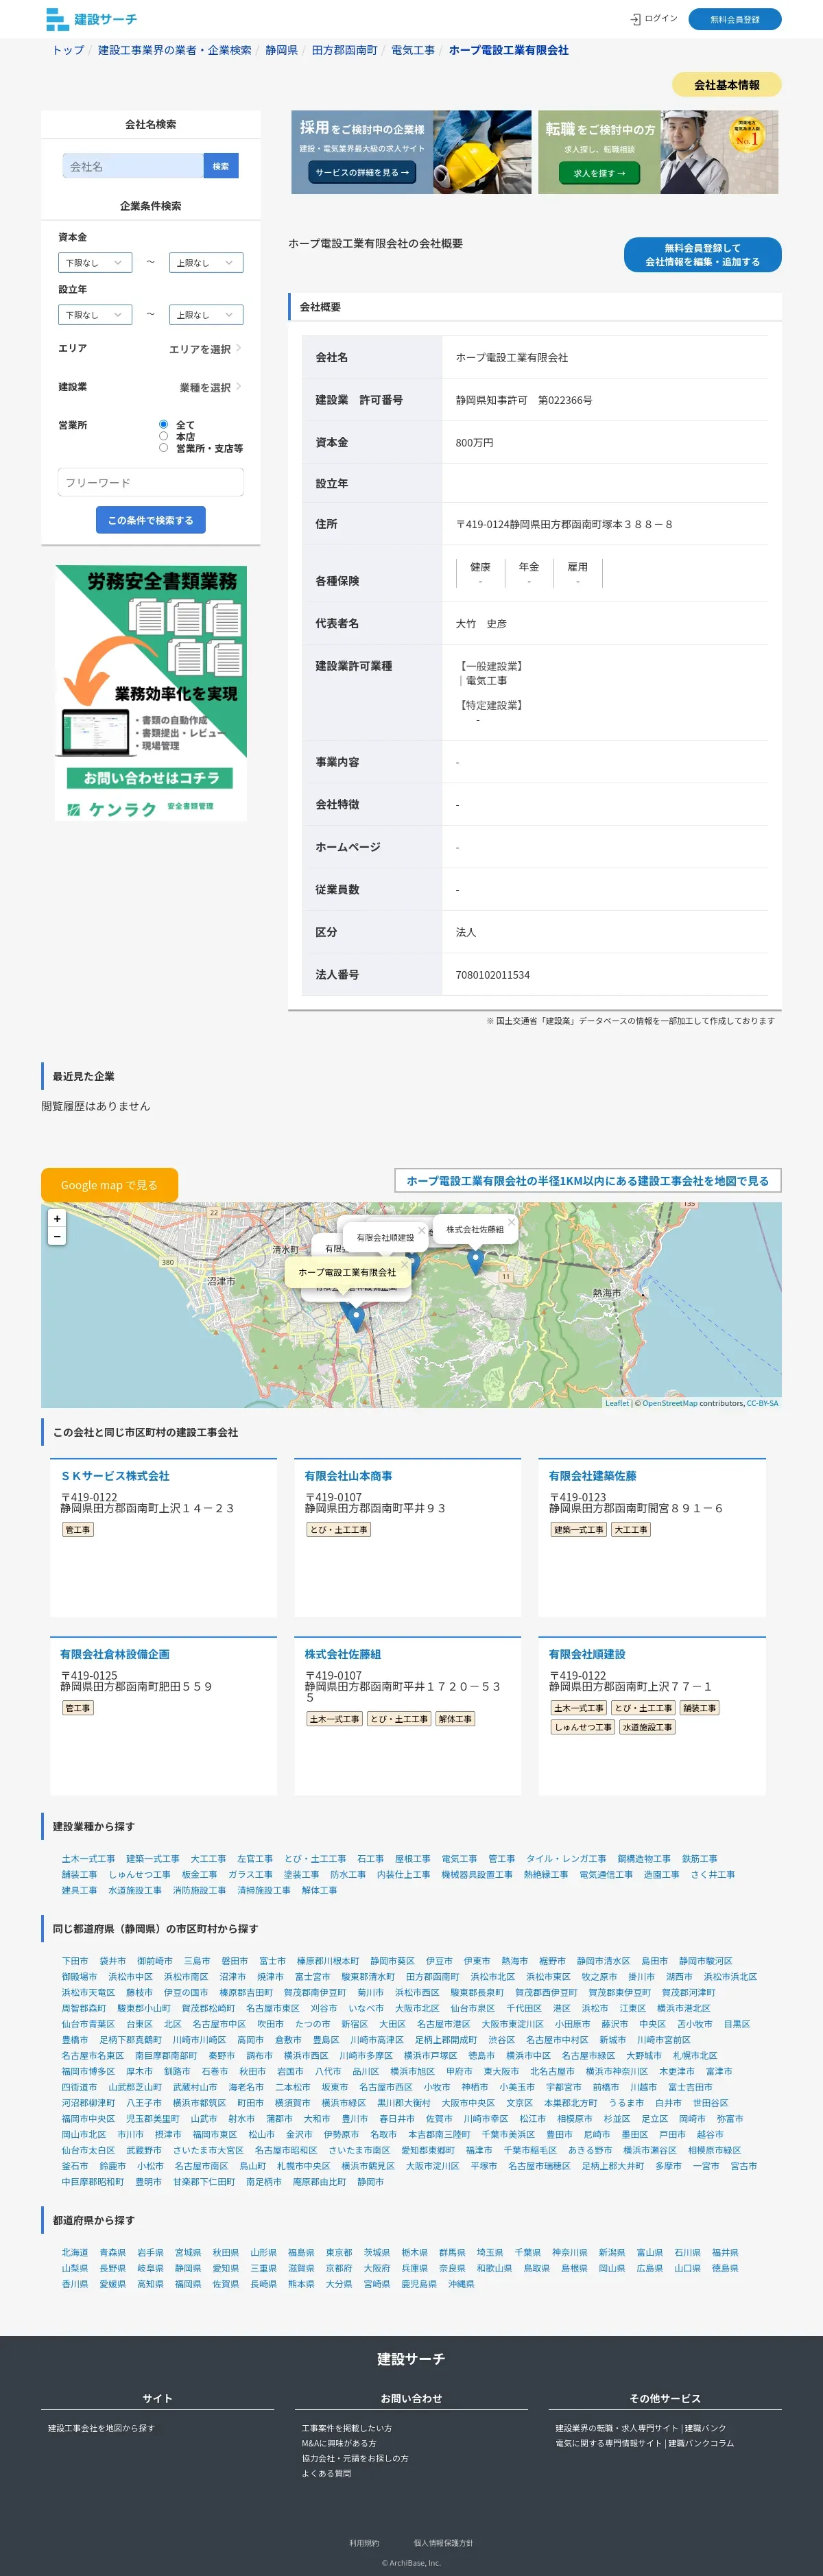823x2576 pixels.
Task: Open the 設立年 lower limit dropdown
Action: [95, 314]
